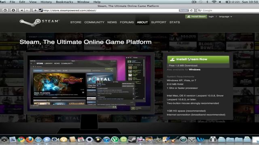
Task: Open the Dashboard icon in the Dock
Action: click(4, 140)
